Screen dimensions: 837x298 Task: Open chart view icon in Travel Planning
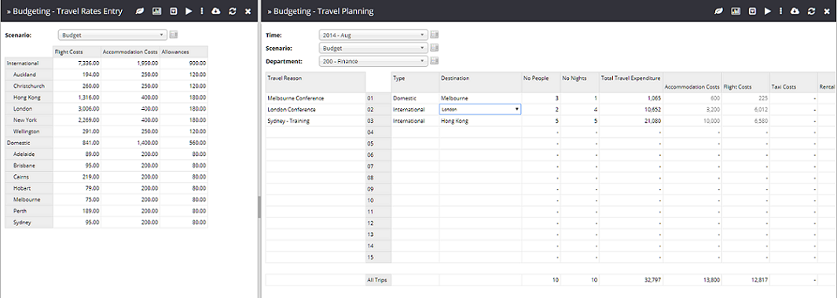[x=736, y=11]
